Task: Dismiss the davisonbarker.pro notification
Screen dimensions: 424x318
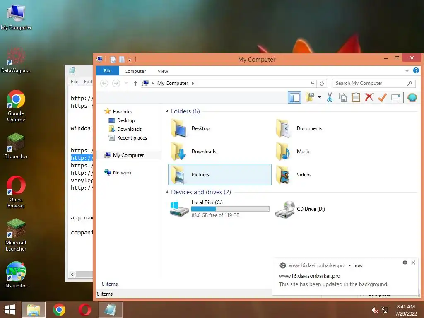Action: tap(413, 262)
